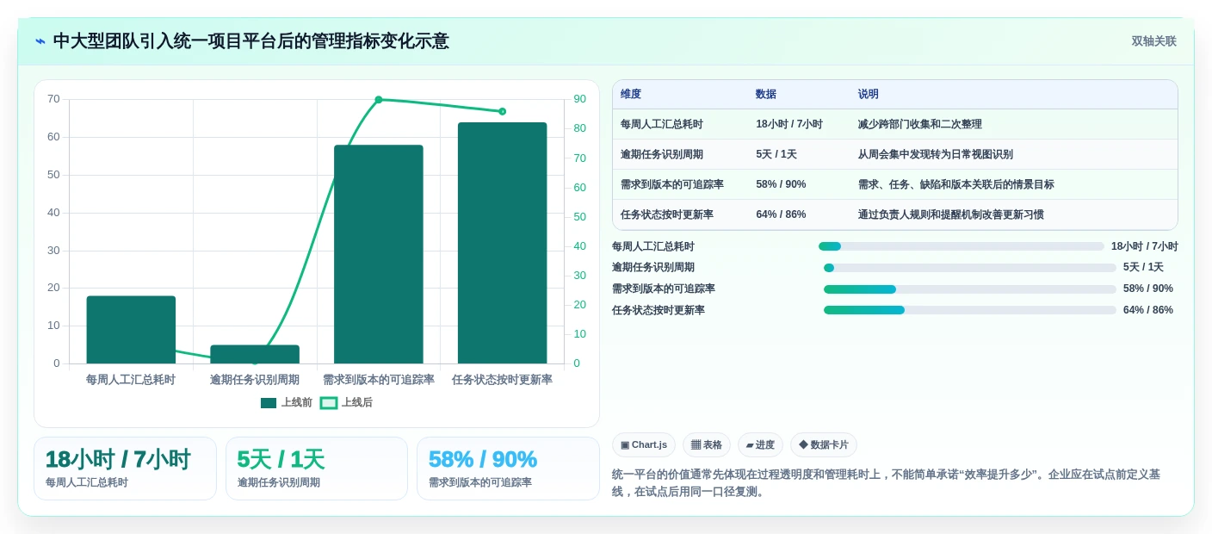This screenshot has height=534, width=1212.
Task: Click the 任务状态按时更新率 bar in chart
Action: (x=502, y=243)
